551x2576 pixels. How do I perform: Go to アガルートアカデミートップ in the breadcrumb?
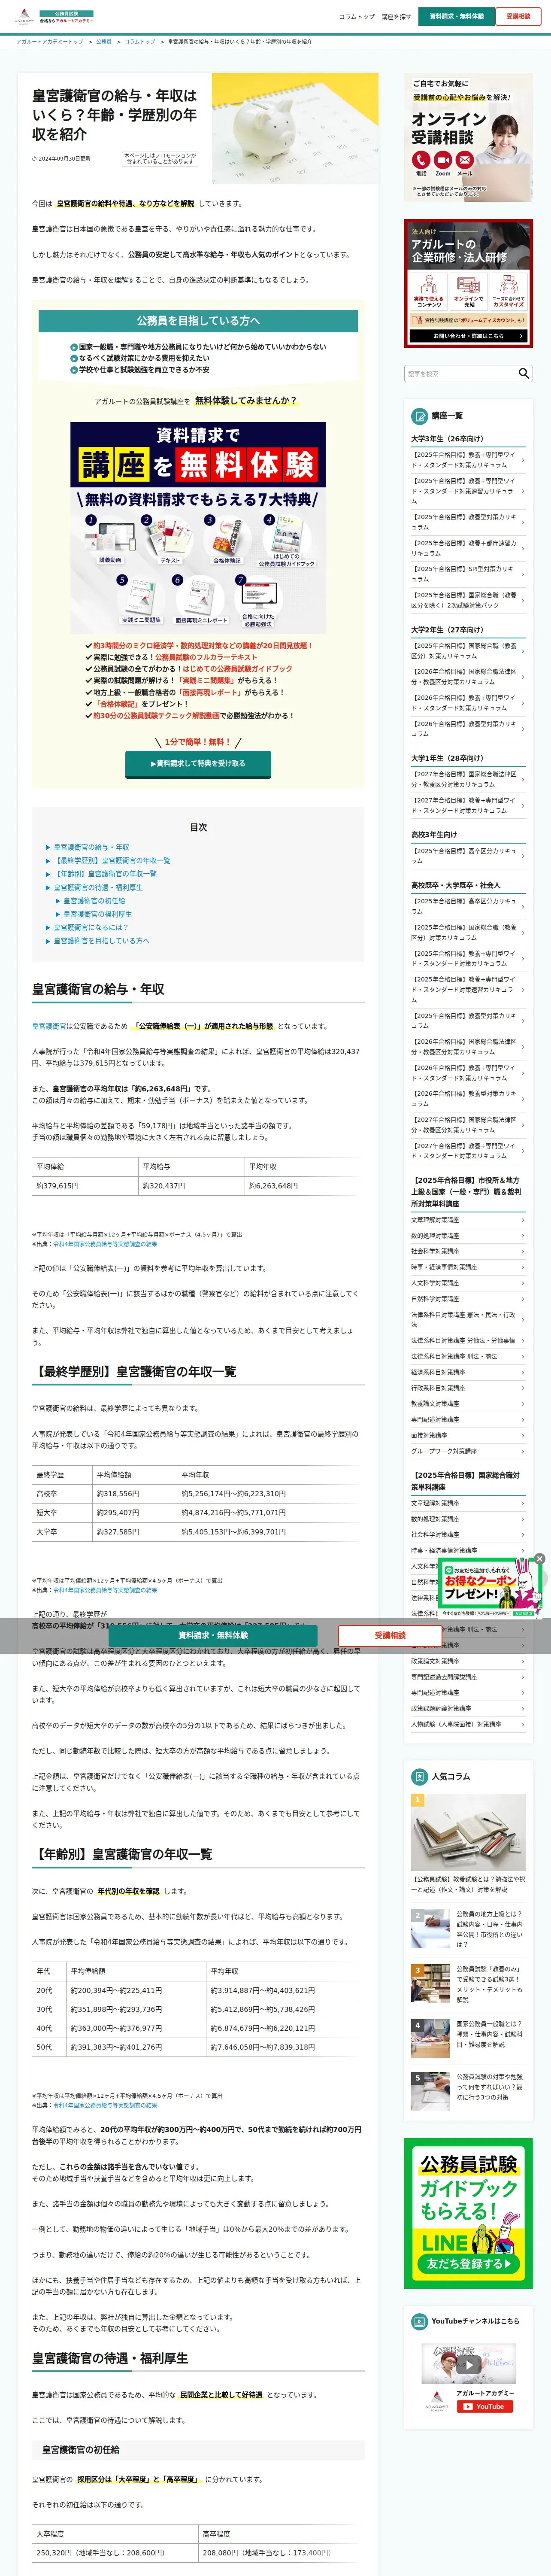(x=50, y=42)
